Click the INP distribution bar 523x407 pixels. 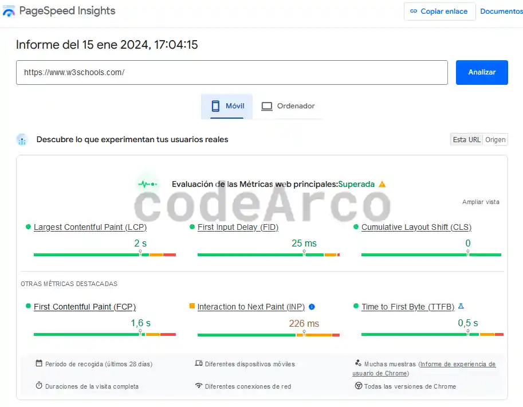pyautogui.click(x=269, y=335)
